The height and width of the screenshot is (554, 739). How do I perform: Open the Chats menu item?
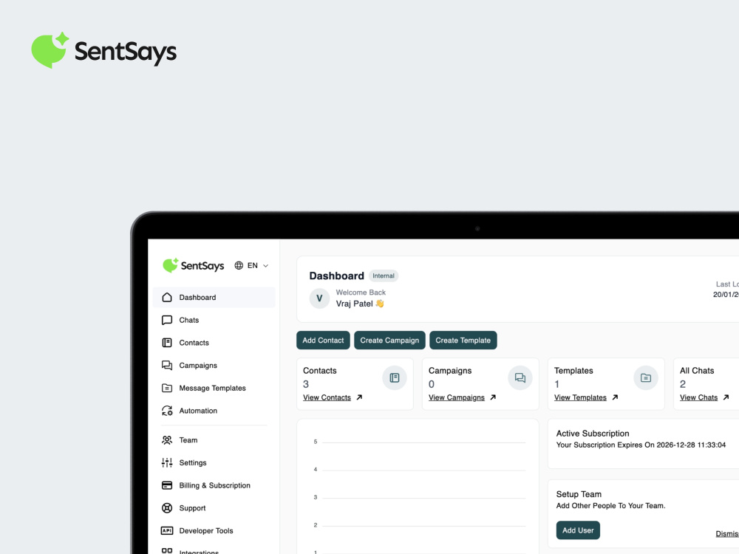(x=214, y=320)
